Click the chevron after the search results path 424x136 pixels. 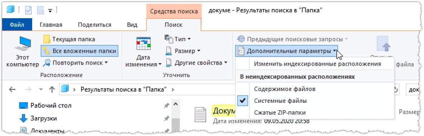[x=173, y=90]
